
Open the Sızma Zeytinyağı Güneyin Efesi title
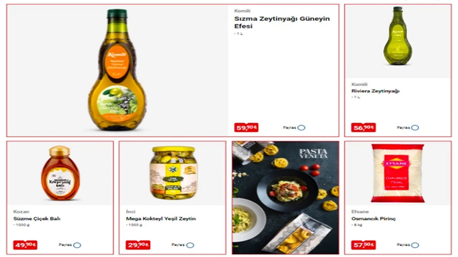click(x=282, y=23)
